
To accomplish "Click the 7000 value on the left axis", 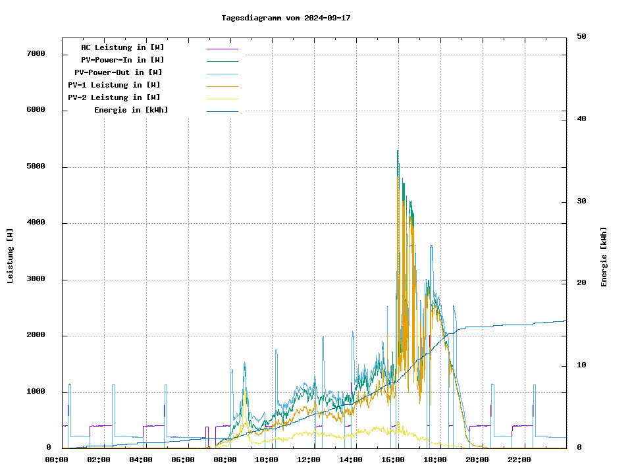I will 36,53.
